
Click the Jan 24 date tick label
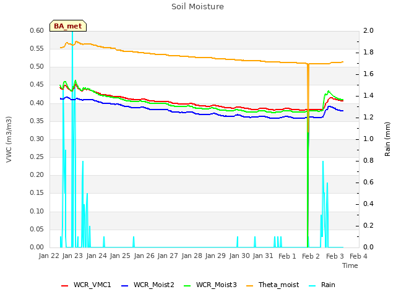[97, 256]
